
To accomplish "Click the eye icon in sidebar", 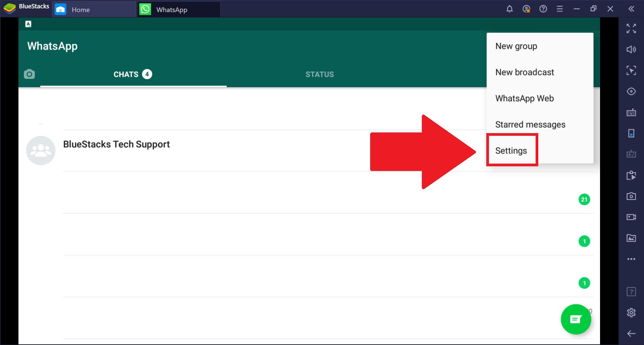I will coord(631,92).
